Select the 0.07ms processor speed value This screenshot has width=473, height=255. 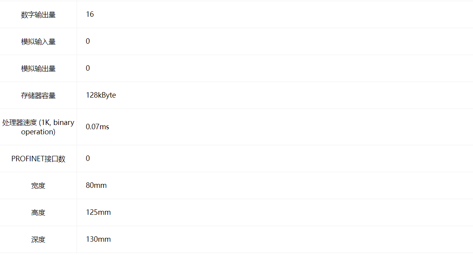coord(98,127)
